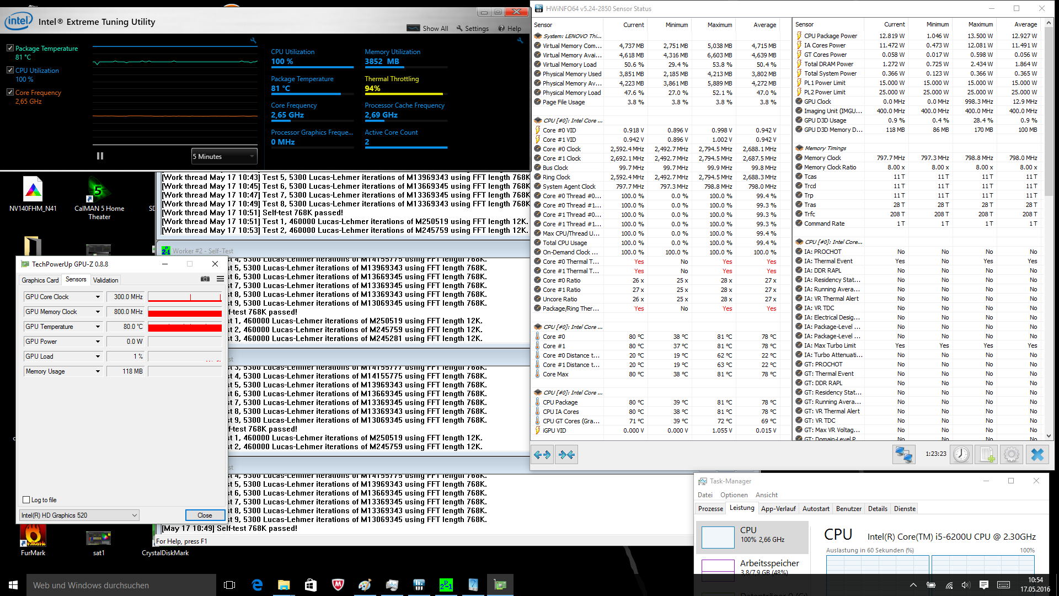Open HWiNFO sensor settings gear icon
Screen dimensions: 1059x596
pos(1011,455)
